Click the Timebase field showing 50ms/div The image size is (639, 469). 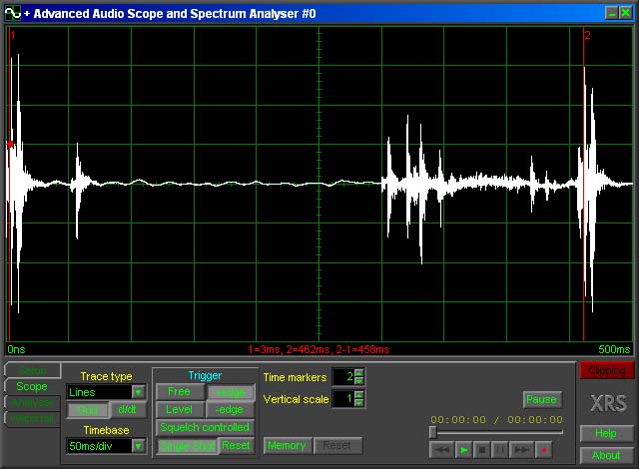[x=100, y=446]
